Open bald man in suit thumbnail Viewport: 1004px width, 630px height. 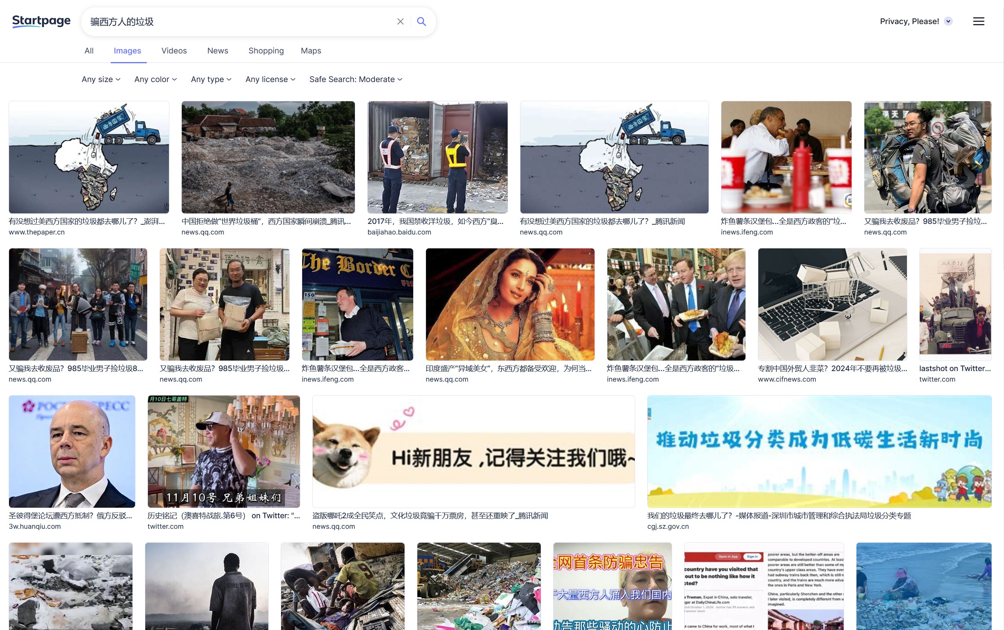click(72, 451)
